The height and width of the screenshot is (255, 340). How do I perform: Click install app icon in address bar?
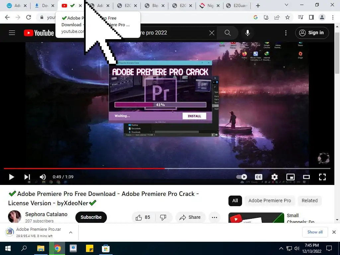click(266, 17)
